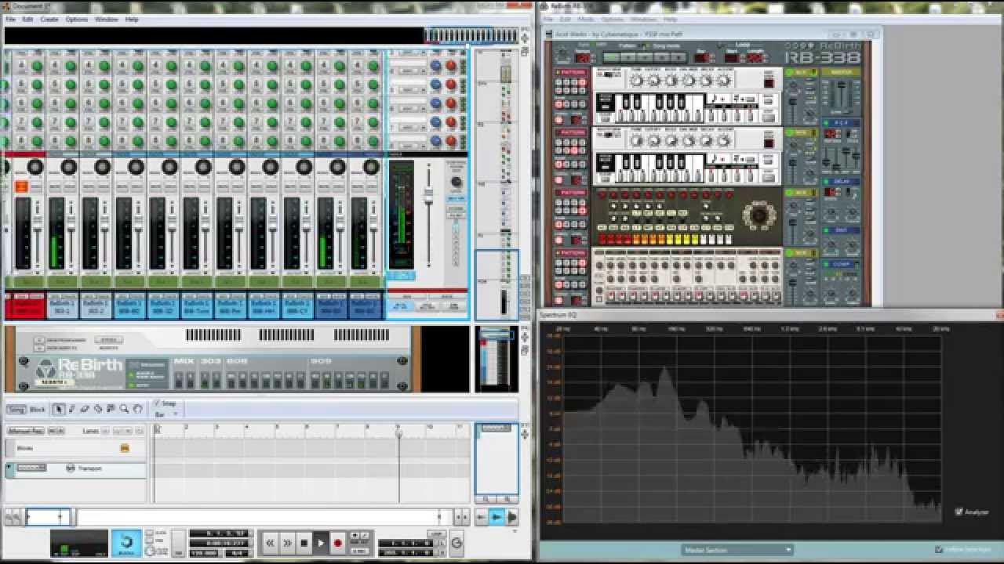Select the Eraser tool in the sequencer toolbar
Image resolution: width=1004 pixels, height=564 pixels.
(x=85, y=409)
